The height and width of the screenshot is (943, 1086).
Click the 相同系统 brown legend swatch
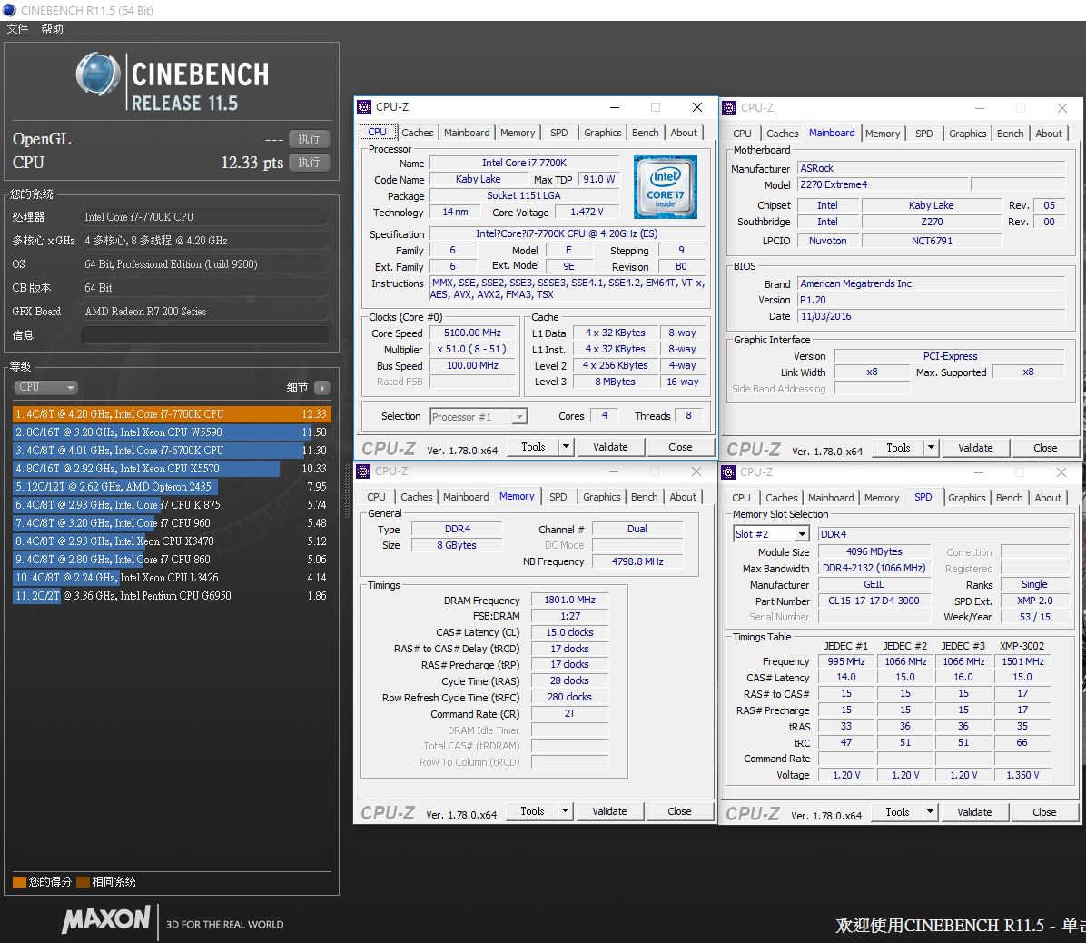click(84, 881)
